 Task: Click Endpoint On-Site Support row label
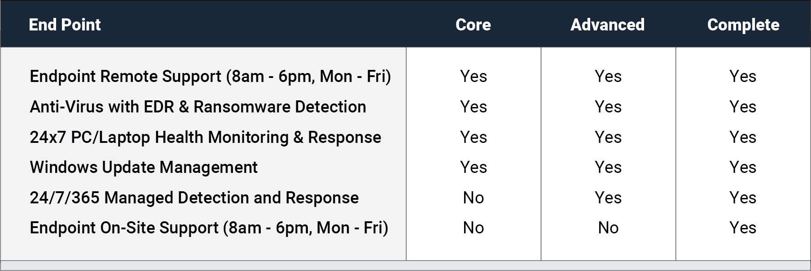click(x=209, y=228)
